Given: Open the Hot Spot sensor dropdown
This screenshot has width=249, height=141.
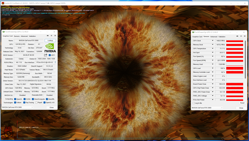Looking at the screenshot, I should [x=212, y=53].
